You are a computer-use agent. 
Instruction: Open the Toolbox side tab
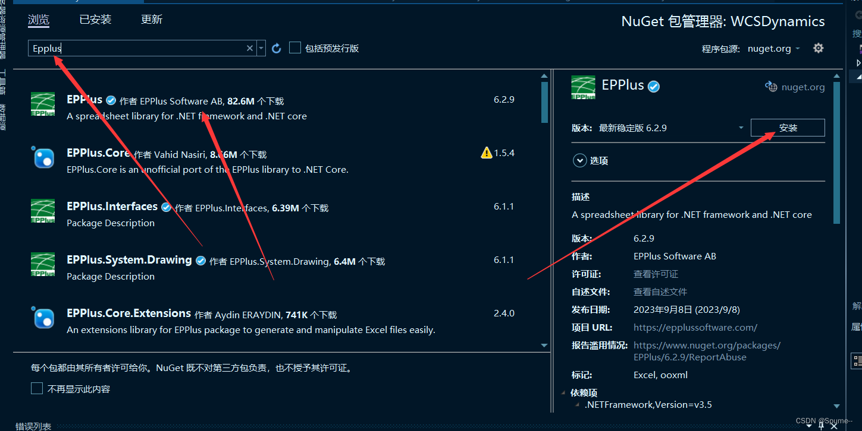pyautogui.click(x=3, y=83)
